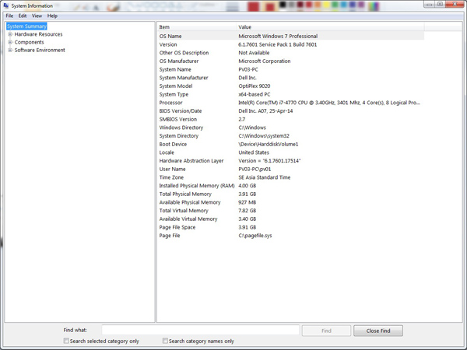This screenshot has height=350, width=467.
Task: Sort by the Item column header
Action: pos(197,27)
